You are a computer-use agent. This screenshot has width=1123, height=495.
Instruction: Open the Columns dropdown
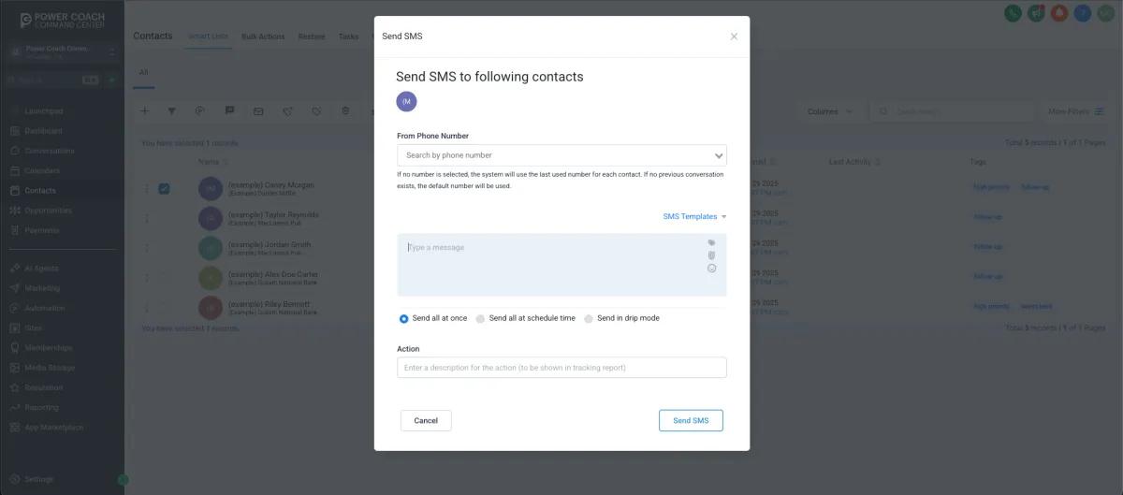(x=829, y=111)
